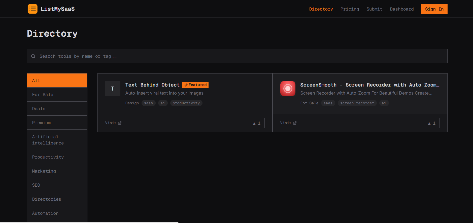This screenshot has width=473, height=223.
Task: Filter by Premium category
Action: coord(57,123)
